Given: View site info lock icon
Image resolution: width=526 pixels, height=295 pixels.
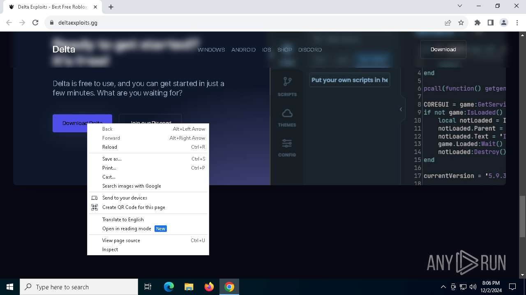Looking at the screenshot, I should pyautogui.click(x=52, y=23).
